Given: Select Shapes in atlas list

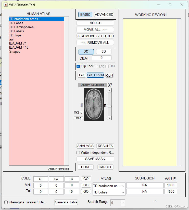Looking at the screenshot, I should (36, 52).
